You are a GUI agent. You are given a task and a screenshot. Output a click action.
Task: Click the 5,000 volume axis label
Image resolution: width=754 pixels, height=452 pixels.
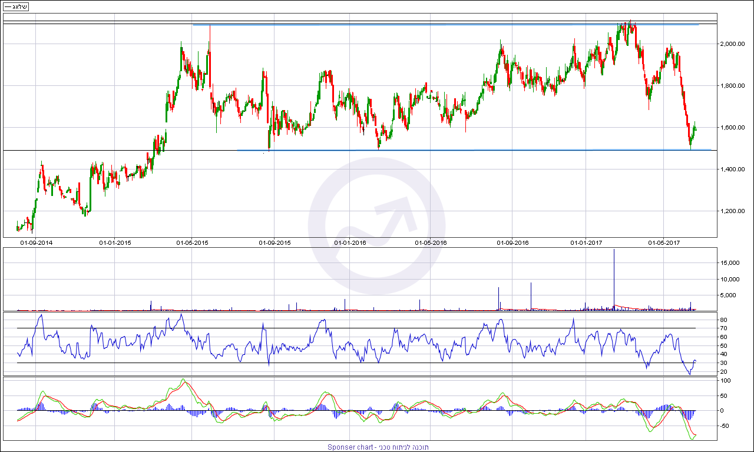tap(732, 295)
